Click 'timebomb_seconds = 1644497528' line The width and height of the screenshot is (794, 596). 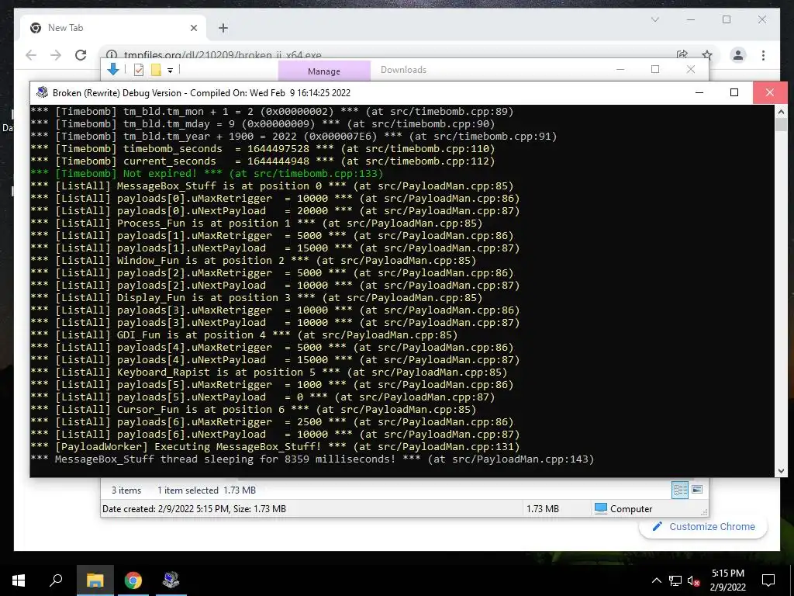pos(262,148)
